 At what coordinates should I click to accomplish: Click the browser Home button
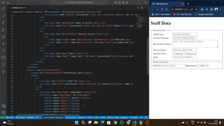click(167, 9)
